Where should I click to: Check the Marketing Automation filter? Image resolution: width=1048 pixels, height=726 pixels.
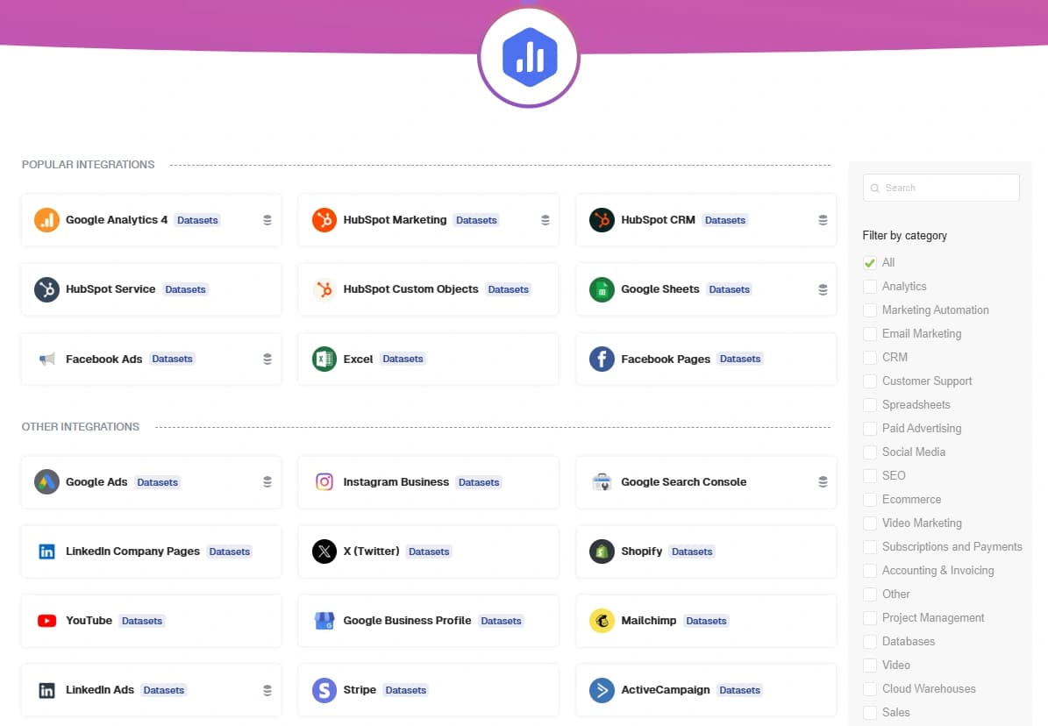(870, 310)
